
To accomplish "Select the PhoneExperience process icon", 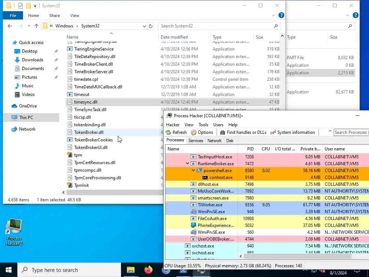I will click(193, 225).
